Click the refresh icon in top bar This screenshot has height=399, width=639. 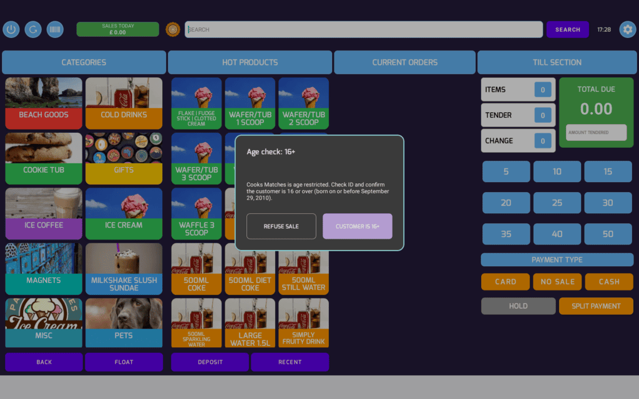point(33,29)
